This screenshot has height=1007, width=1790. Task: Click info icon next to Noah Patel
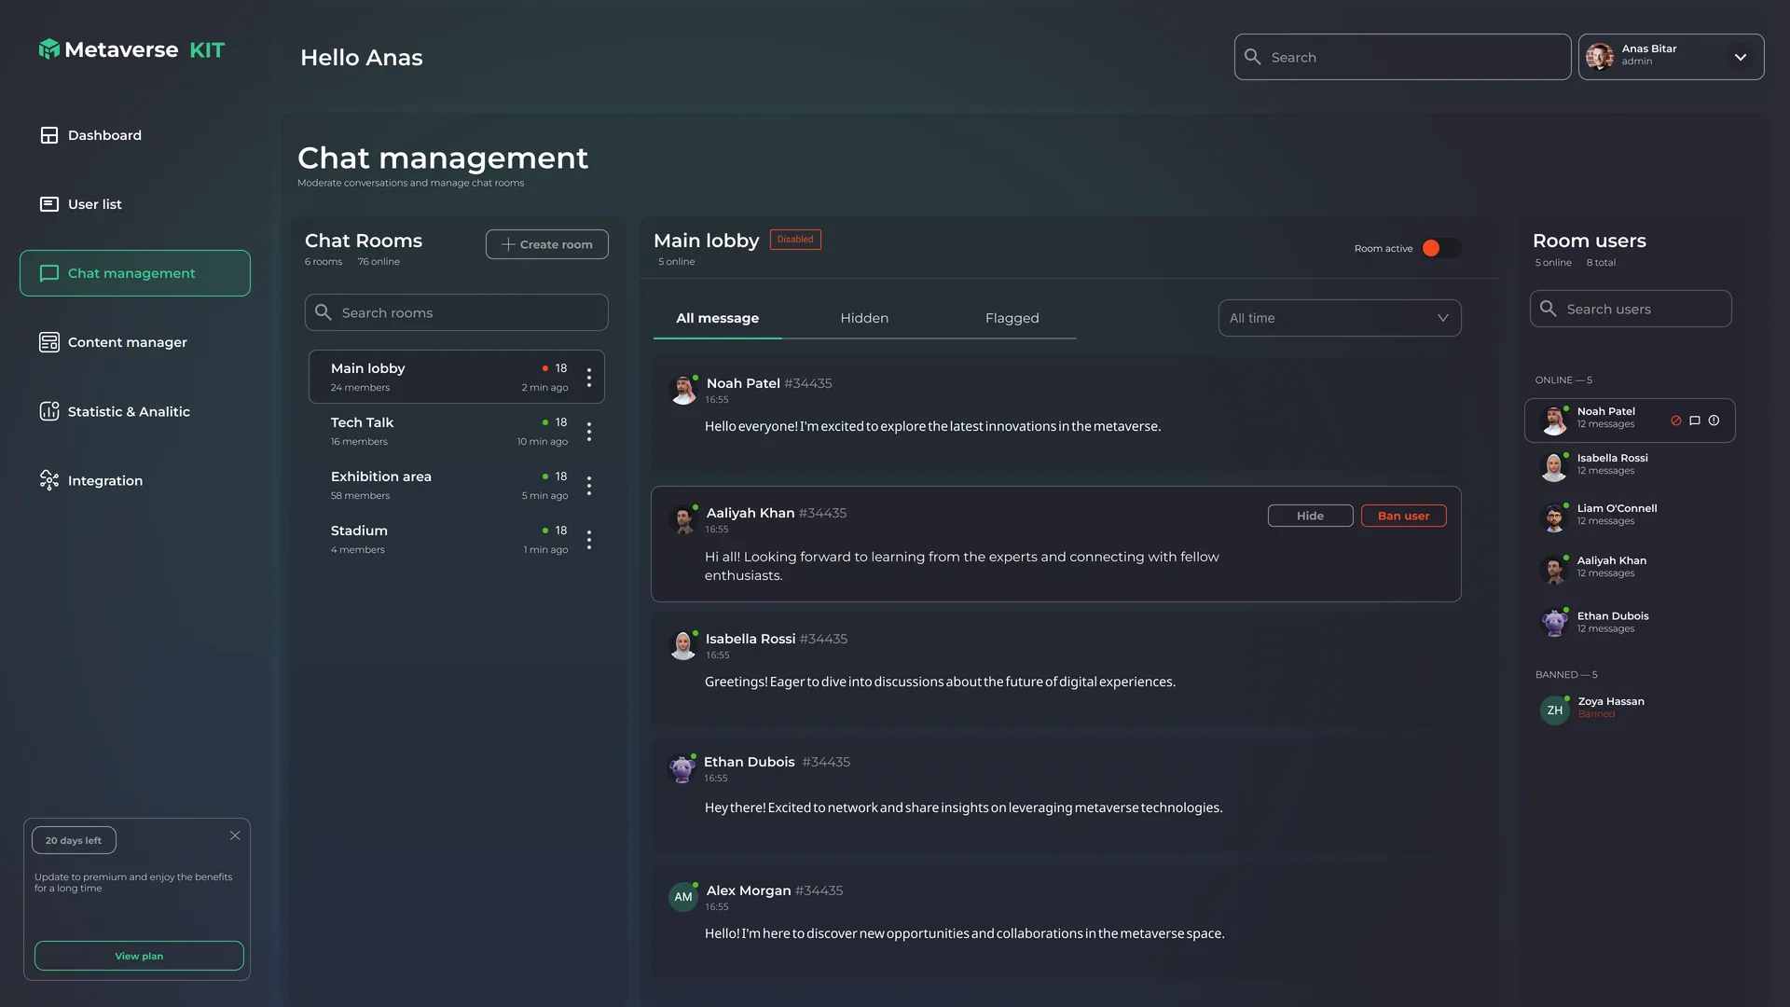click(x=1714, y=421)
